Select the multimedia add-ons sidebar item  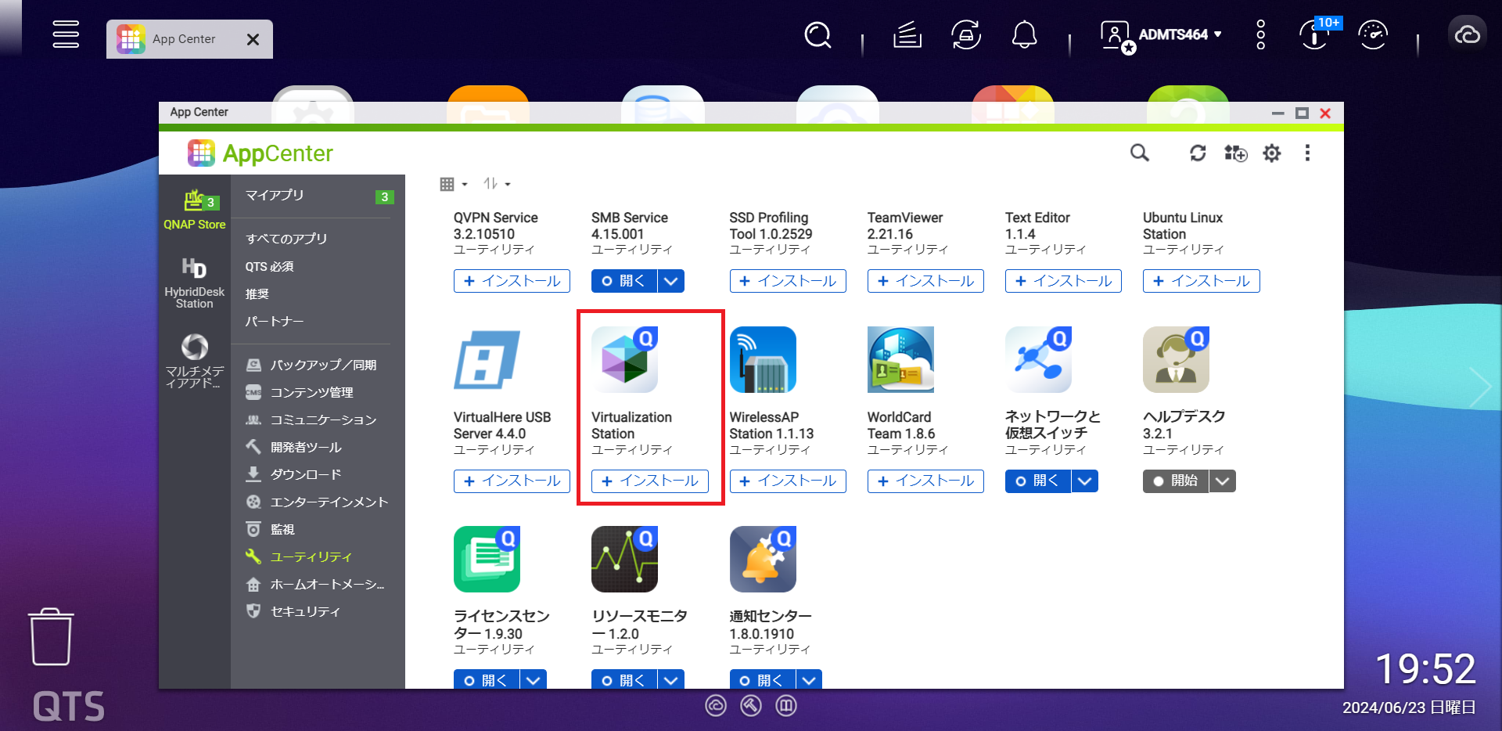pos(195,361)
